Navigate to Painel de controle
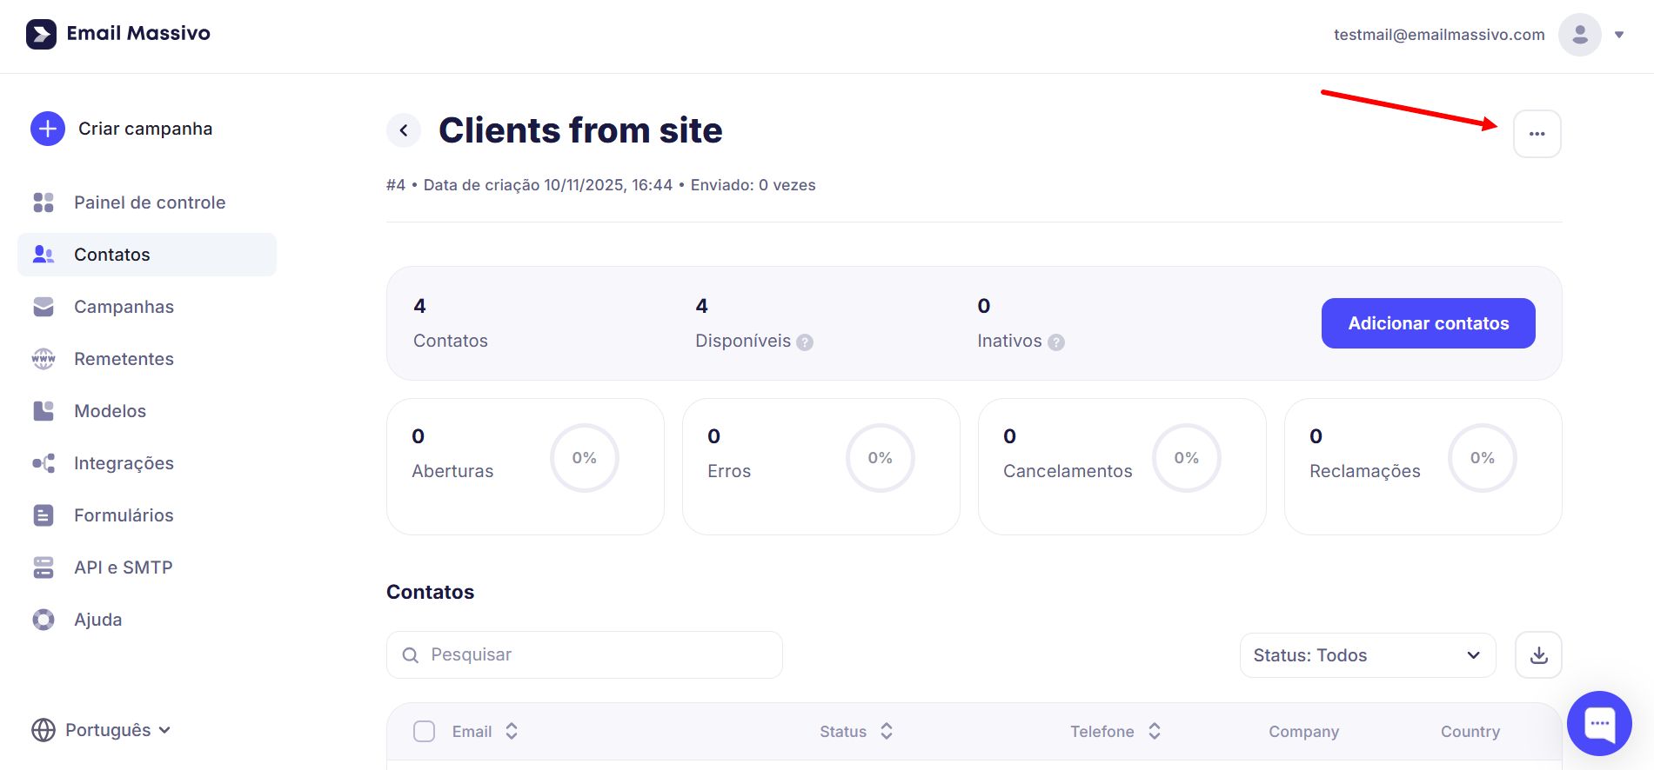The height and width of the screenshot is (770, 1654). coord(149,202)
